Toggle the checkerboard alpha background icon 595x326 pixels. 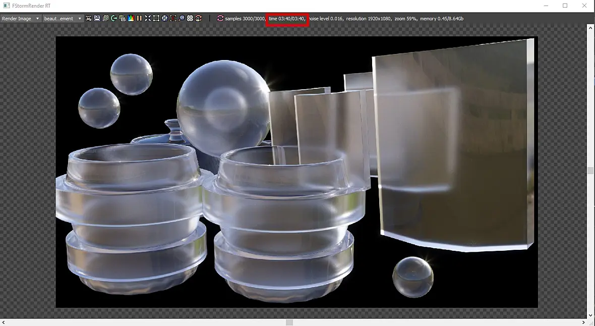pos(190,18)
